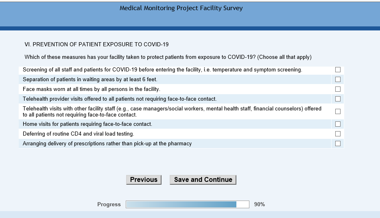The height and width of the screenshot is (218, 380).
Task: Select telehealth provider visits checkbox
Action: point(338,99)
